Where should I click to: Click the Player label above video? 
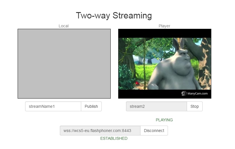(164, 26)
